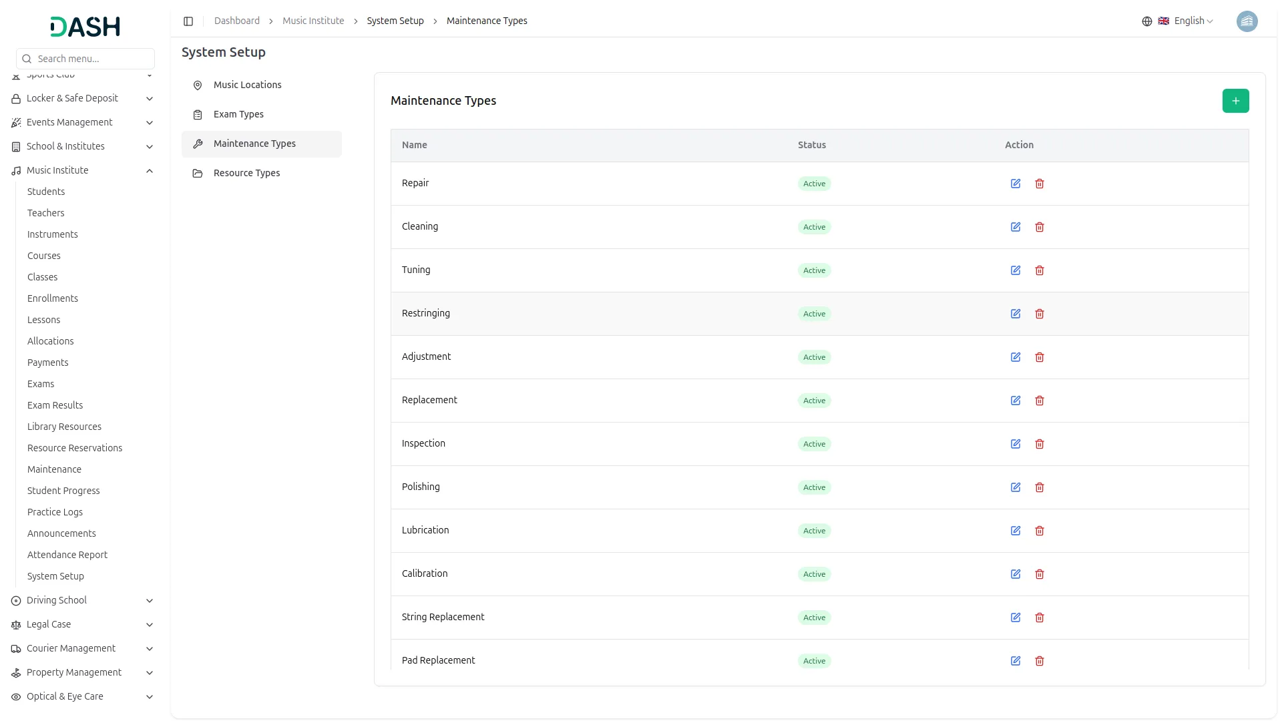Edit the Tuning maintenance type
The image size is (1282, 721).
(x=1016, y=270)
